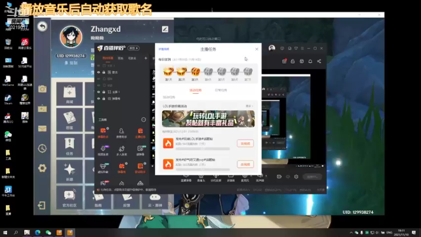Collapse the 工具箱 toolbox section
This screenshot has height=237, width=421.
coord(144,120)
